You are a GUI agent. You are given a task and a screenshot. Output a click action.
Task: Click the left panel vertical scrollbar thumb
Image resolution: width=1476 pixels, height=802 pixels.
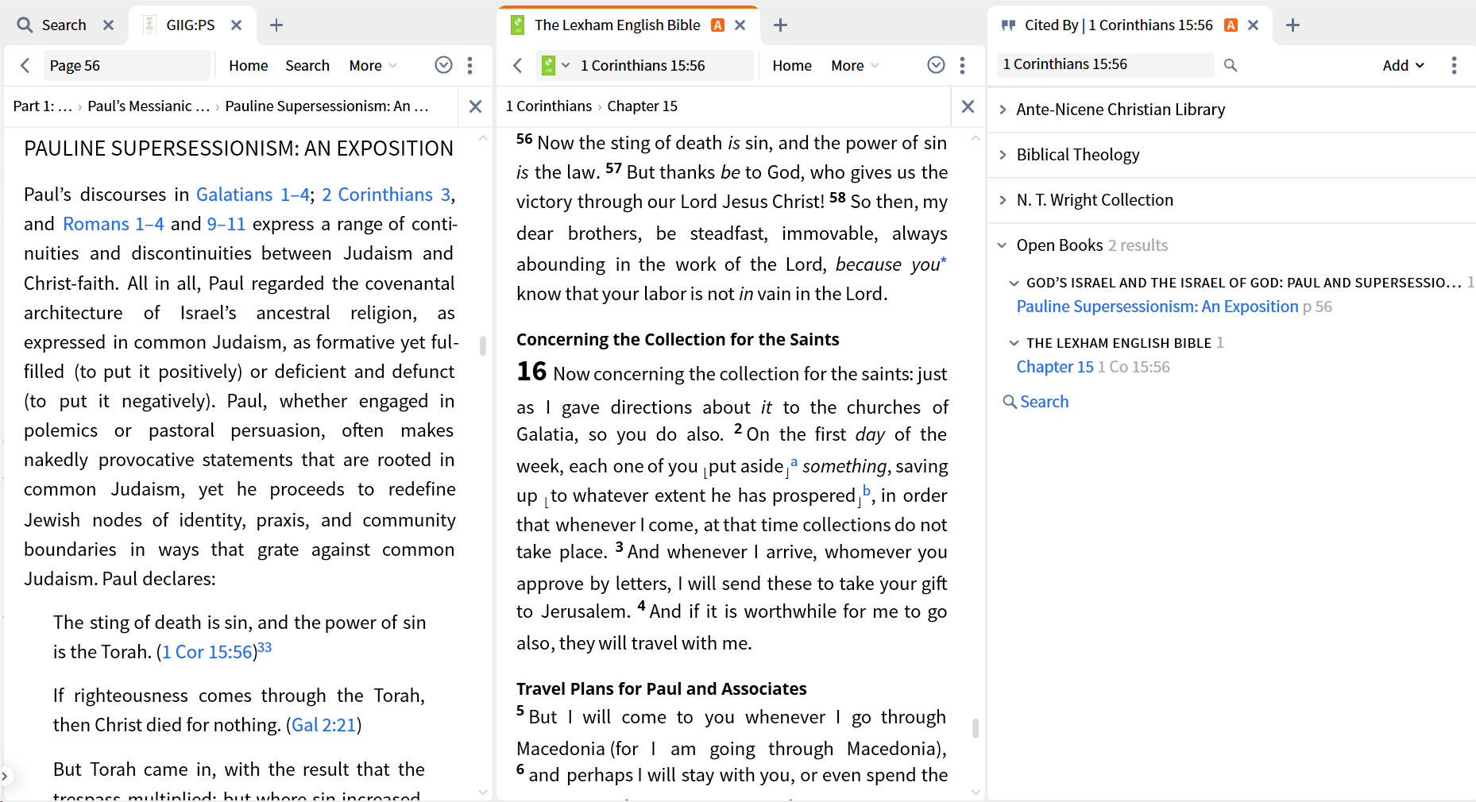482,345
